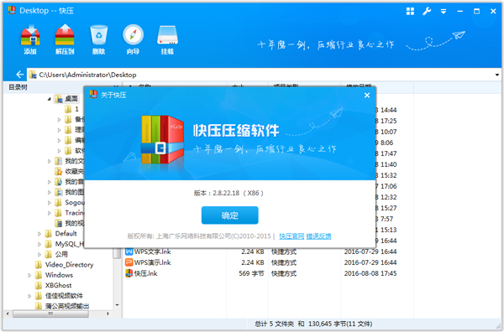Open the 快压官网 link
The image size is (504, 332).
(x=291, y=236)
